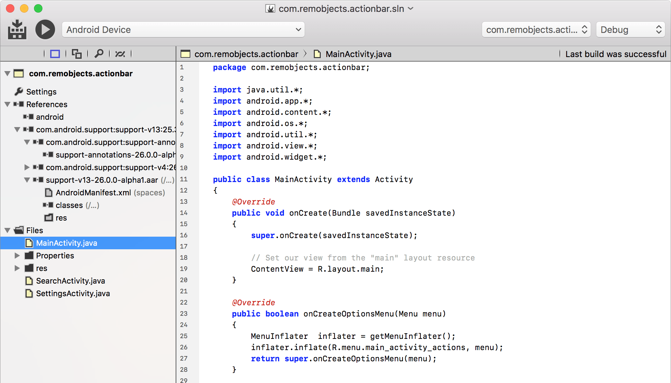Select support-annotations-26.0.0-alph item
The width and height of the screenshot is (671, 383).
coord(116,155)
